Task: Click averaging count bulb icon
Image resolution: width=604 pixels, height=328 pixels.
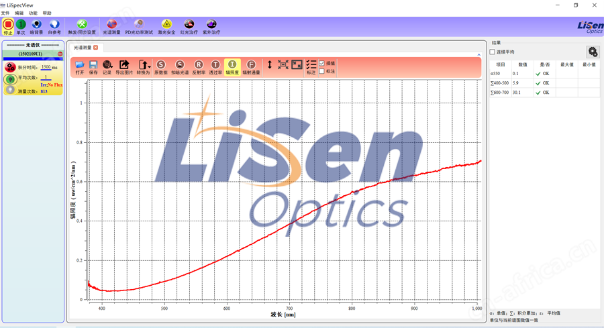Action: [x=10, y=79]
